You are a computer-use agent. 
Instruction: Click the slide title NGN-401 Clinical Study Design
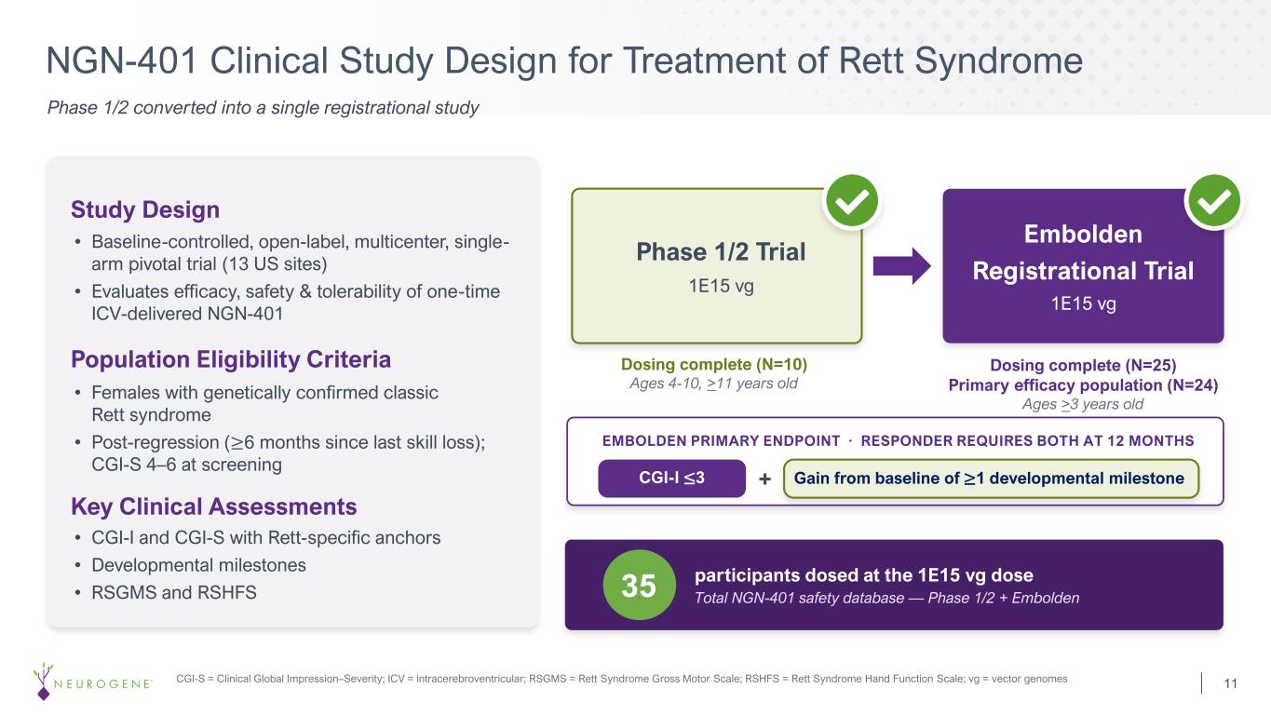(x=565, y=61)
